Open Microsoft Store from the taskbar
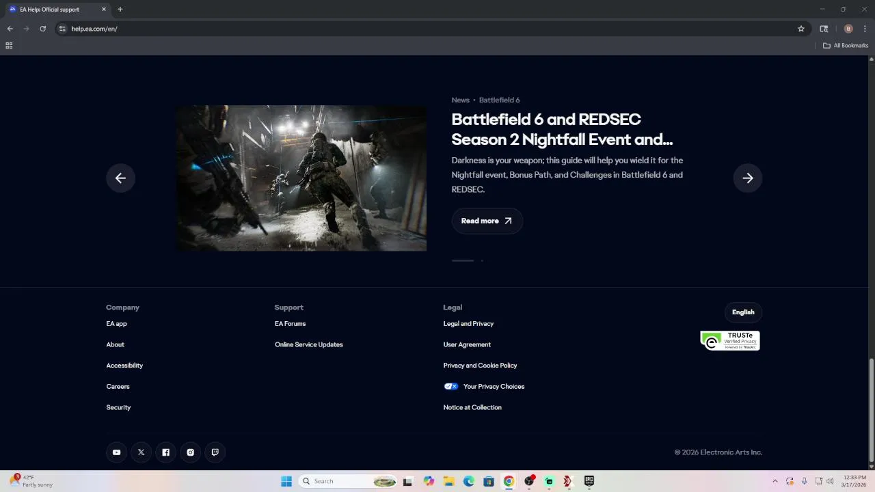Image resolution: width=875 pixels, height=492 pixels. pyautogui.click(x=489, y=481)
